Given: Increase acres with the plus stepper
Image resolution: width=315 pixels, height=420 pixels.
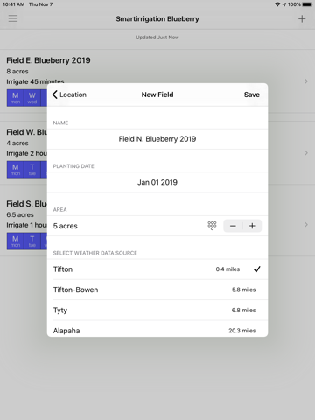Looking at the screenshot, I should click(252, 226).
